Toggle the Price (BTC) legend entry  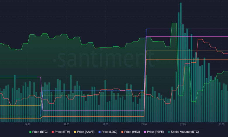coord(38,132)
